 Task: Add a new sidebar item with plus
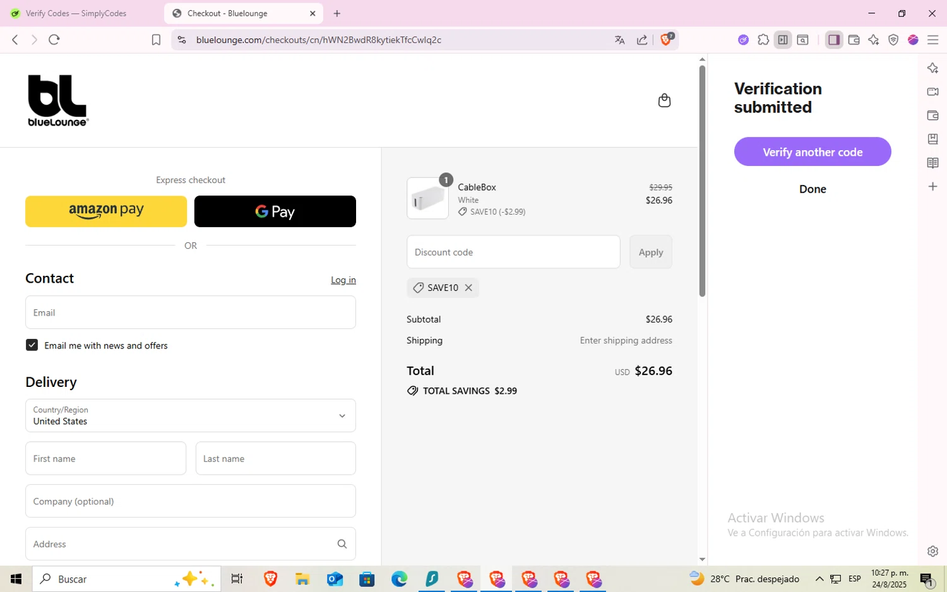[932, 186]
